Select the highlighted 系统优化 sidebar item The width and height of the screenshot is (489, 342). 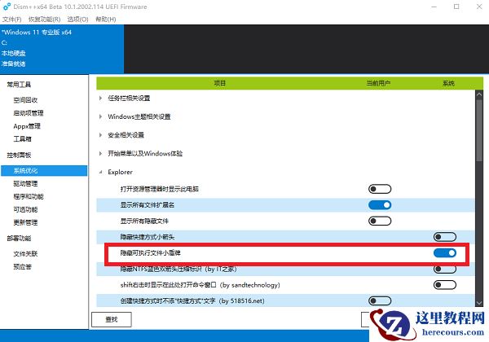coord(44,171)
